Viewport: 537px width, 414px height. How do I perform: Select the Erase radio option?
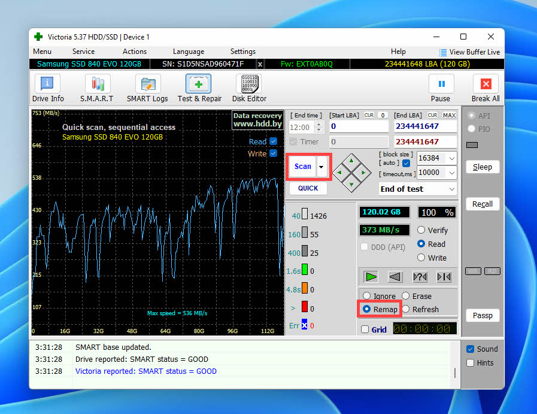pos(405,295)
